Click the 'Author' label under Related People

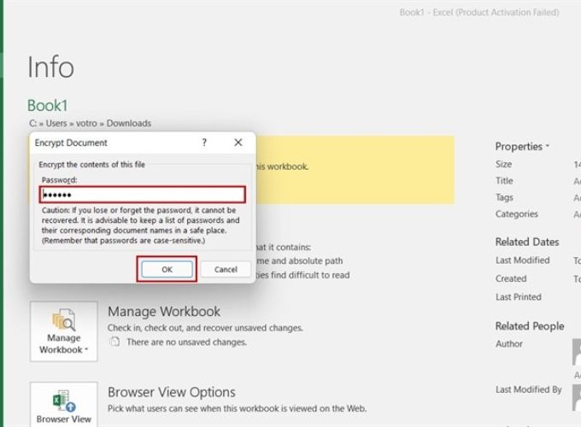coord(509,344)
